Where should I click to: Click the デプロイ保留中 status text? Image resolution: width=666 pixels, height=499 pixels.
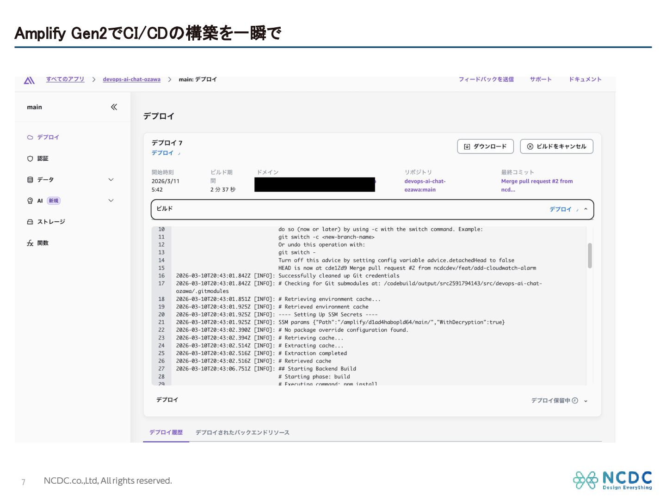point(550,401)
